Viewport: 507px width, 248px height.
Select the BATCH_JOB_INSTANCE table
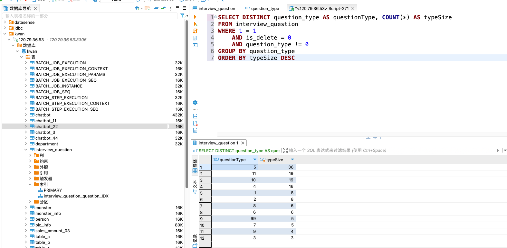coord(59,86)
